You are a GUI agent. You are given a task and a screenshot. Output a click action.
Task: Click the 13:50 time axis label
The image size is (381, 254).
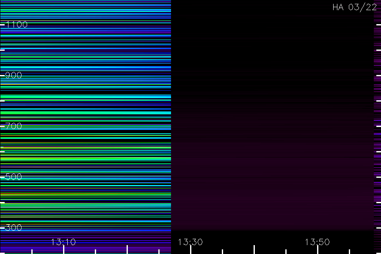(x=317, y=242)
